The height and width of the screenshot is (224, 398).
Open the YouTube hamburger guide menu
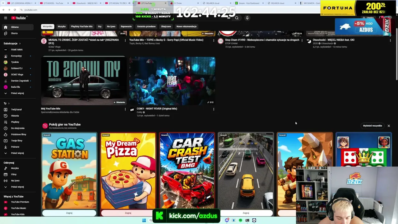tap(6, 18)
